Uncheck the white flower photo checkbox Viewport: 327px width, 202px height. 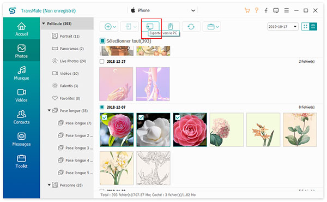coord(141,117)
